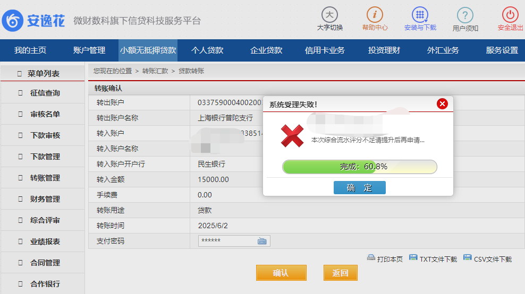525x294 pixels.
Task: Click the printer icon for 打印本页
Action: pyautogui.click(x=371, y=257)
